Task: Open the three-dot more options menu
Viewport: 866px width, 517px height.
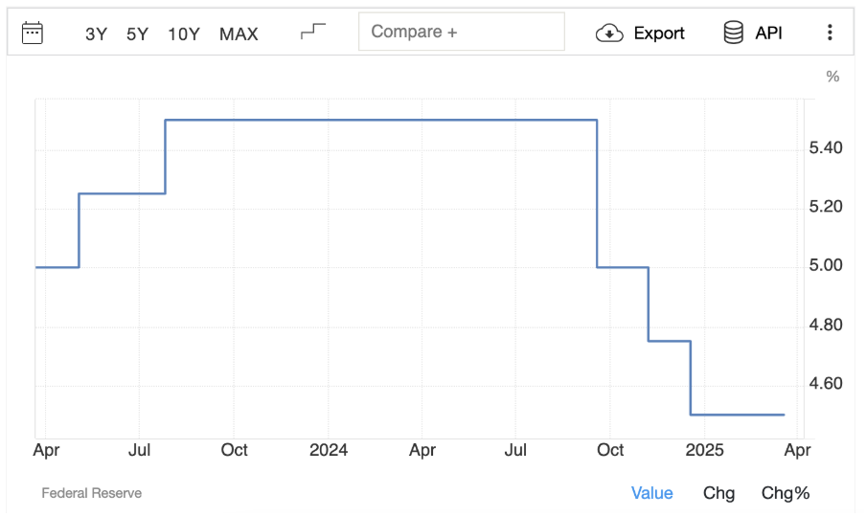Action: 831,33
